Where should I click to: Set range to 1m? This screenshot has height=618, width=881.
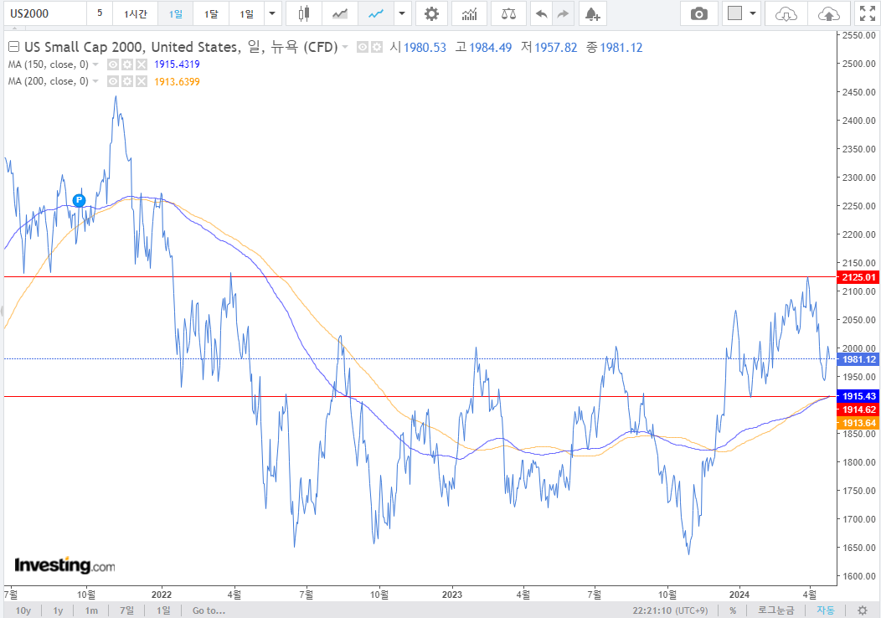[91, 610]
